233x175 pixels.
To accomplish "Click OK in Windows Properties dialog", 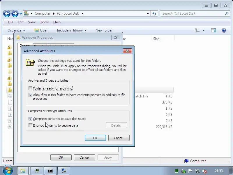I will 61,157.
